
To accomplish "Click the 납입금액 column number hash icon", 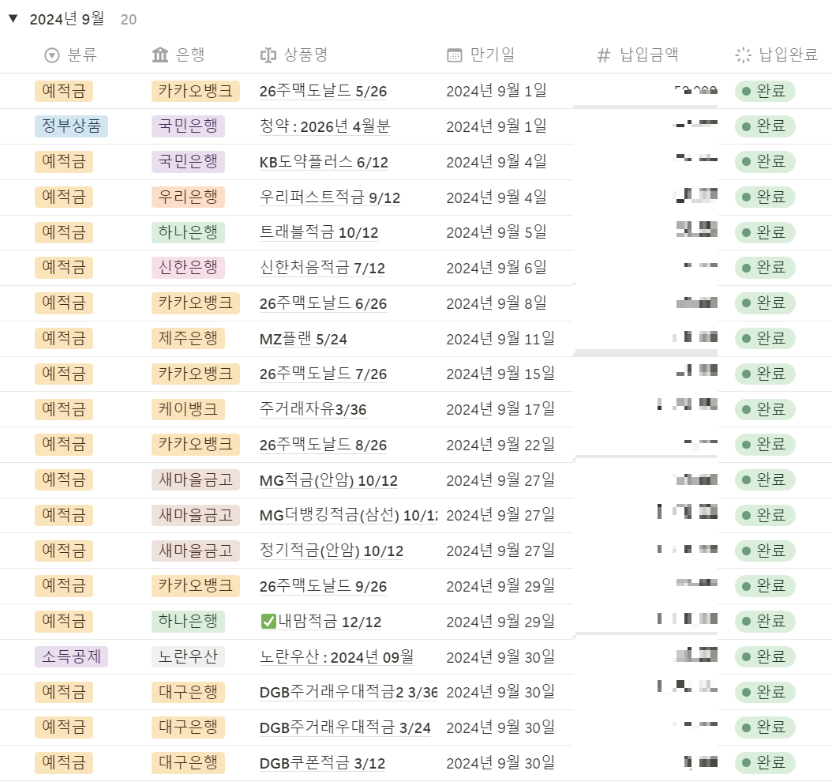I will coord(604,55).
